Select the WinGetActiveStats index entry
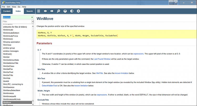The width and height of the screenshot is (197, 106). (x=11, y=60)
